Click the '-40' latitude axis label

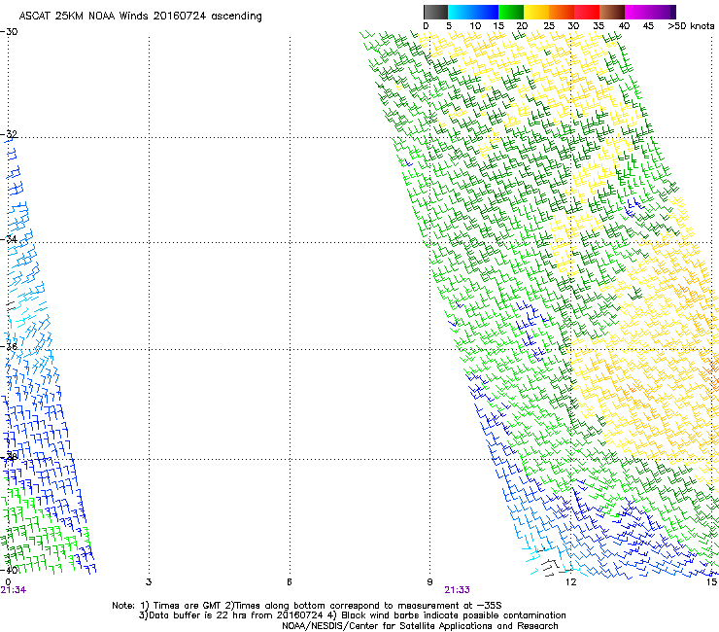tap(9, 570)
